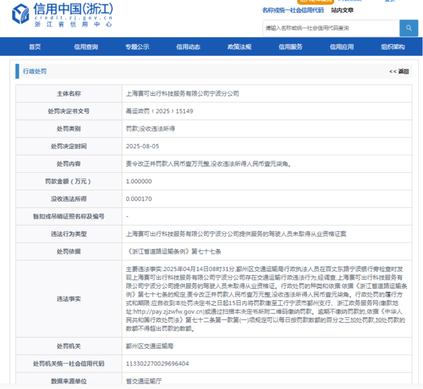Click the 处罚类别 row label
The width and height of the screenshot is (423, 389).
[x=69, y=129]
